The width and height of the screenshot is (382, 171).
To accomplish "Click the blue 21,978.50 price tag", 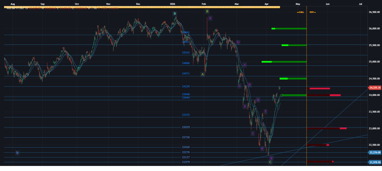I will [x=375, y=162].
